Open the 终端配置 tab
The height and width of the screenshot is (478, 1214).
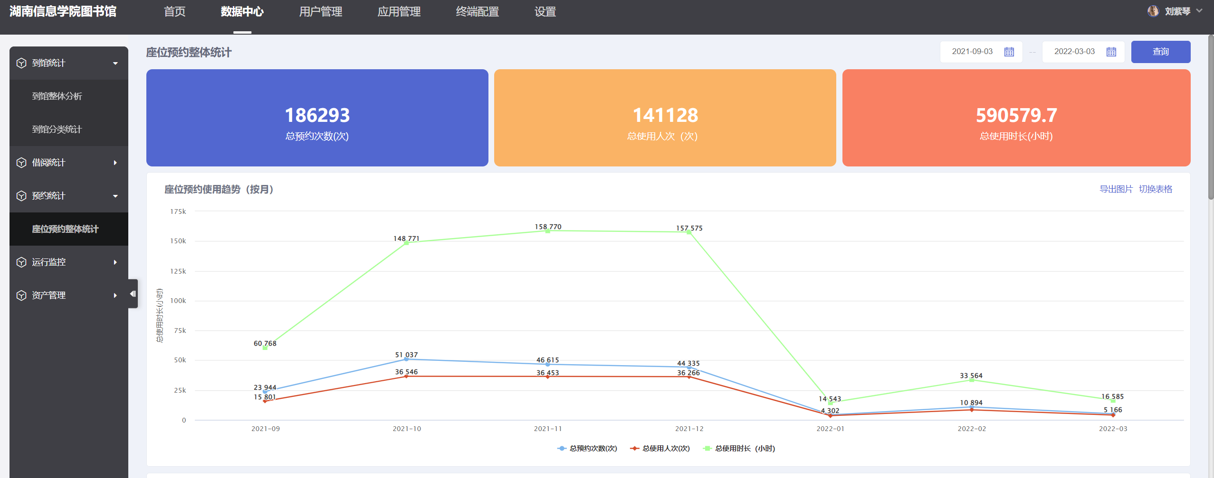coord(478,11)
